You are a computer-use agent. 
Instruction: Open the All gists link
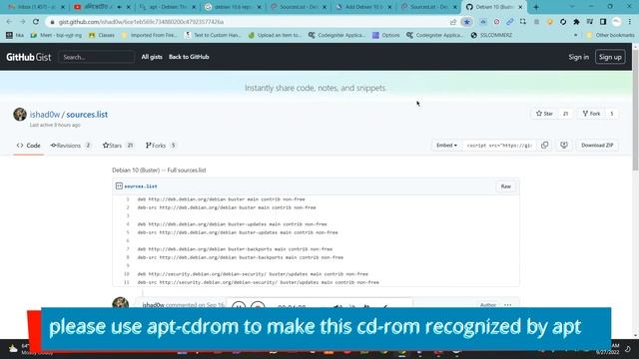(152, 57)
